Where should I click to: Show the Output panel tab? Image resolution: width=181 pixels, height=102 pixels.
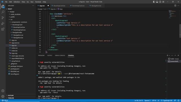tap(50, 56)
